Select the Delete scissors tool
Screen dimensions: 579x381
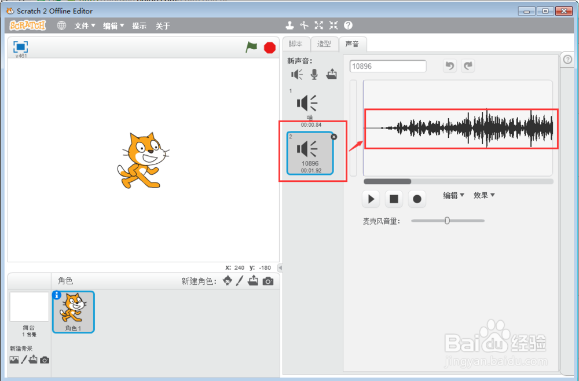coord(305,25)
